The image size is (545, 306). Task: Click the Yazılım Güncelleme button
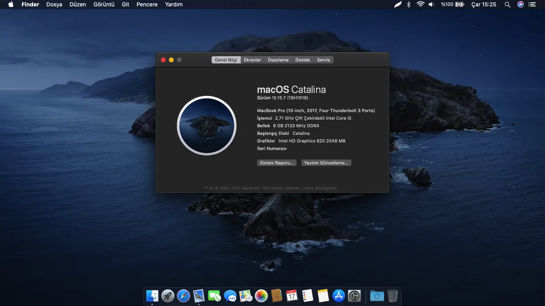(x=326, y=163)
